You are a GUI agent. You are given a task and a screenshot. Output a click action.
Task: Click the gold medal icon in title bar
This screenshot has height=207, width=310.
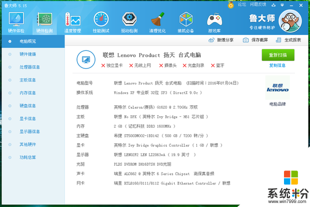[x=230, y=5]
